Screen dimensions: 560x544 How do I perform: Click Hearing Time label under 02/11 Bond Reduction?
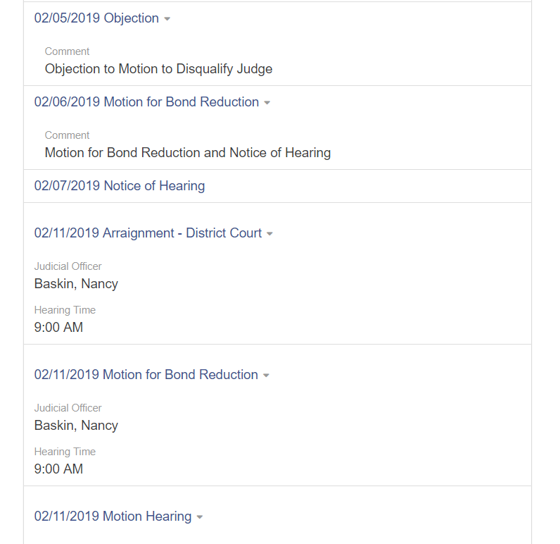click(x=65, y=452)
